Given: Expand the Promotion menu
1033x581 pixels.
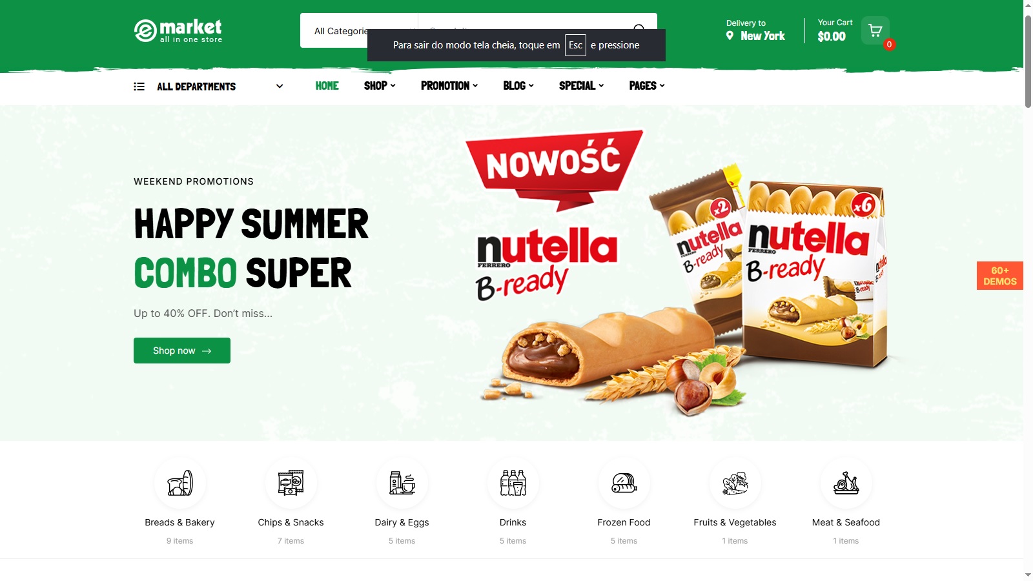Looking at the screenshot, I should tap(449, 86).
